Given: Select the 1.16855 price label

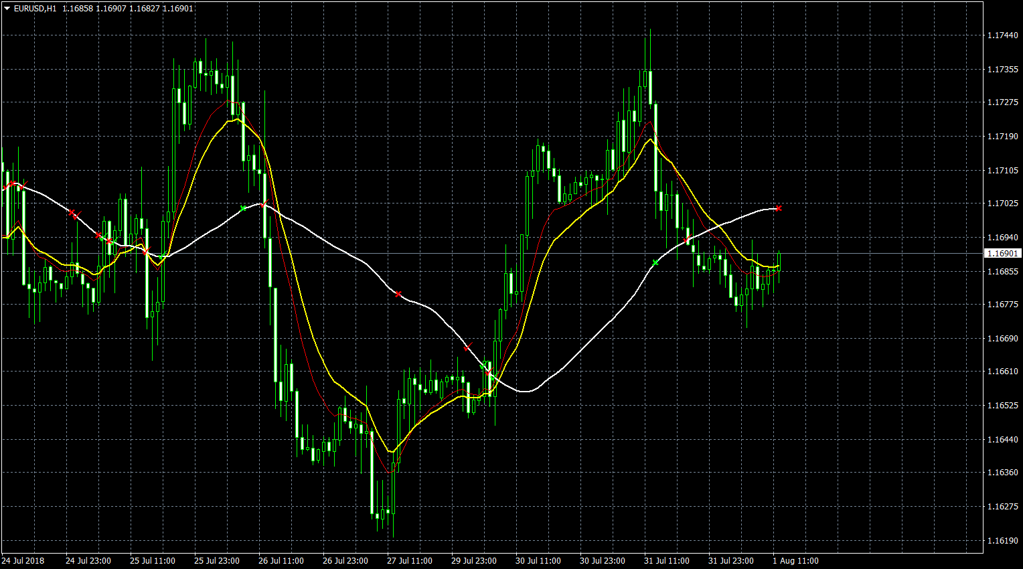Looking at the screenshot, I should [1003, 272].
